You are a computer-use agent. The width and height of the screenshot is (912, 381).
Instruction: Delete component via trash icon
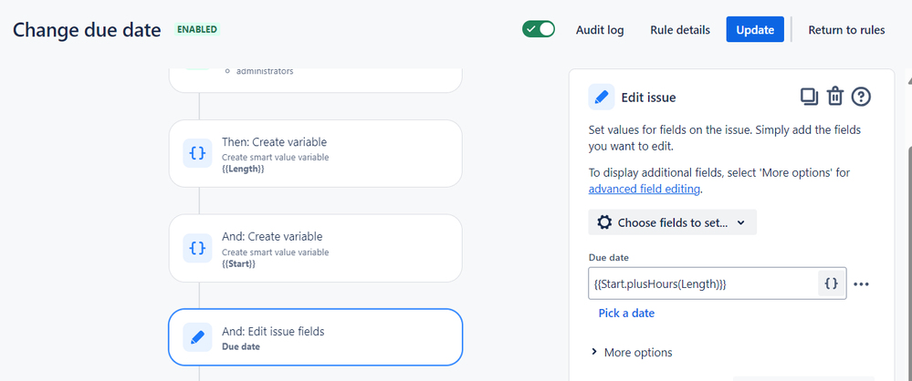point(835,97)
